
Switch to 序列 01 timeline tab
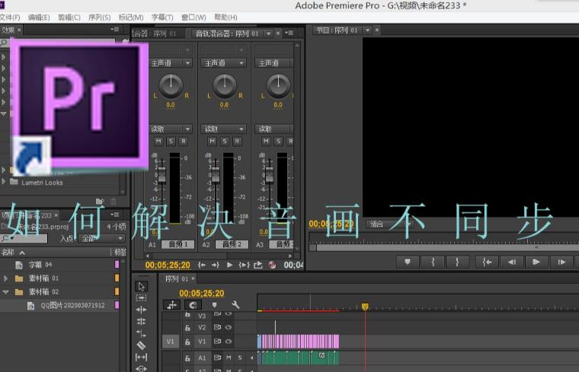[x=177, y=278]
